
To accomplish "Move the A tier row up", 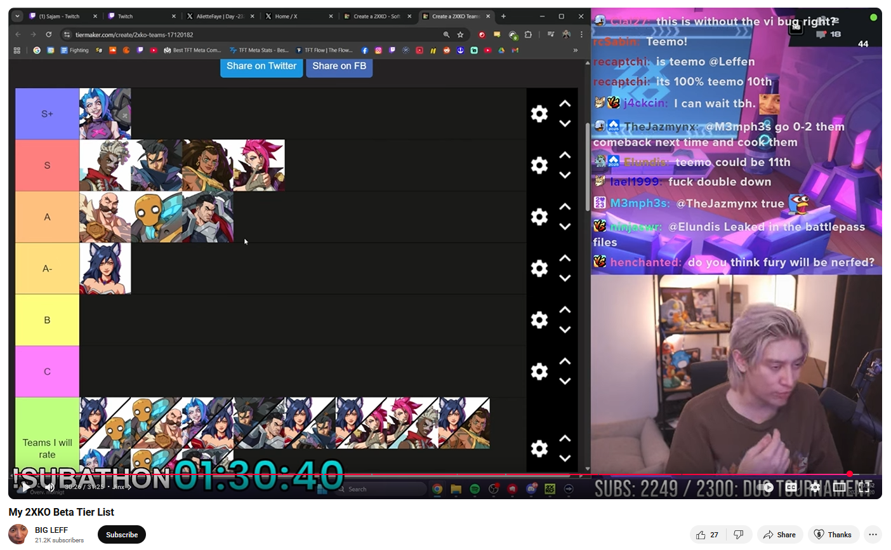I will click(x=565, y=206).
